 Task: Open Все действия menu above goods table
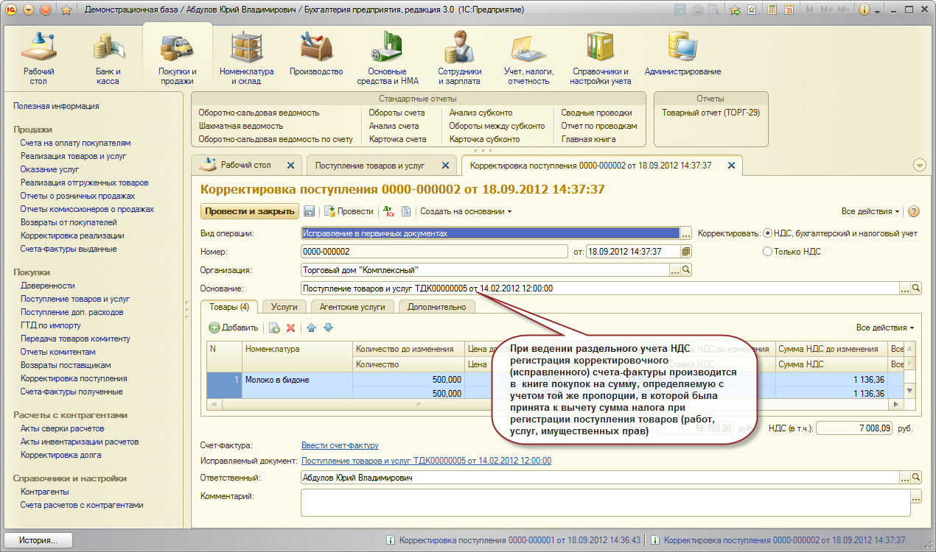pos(885,328)
